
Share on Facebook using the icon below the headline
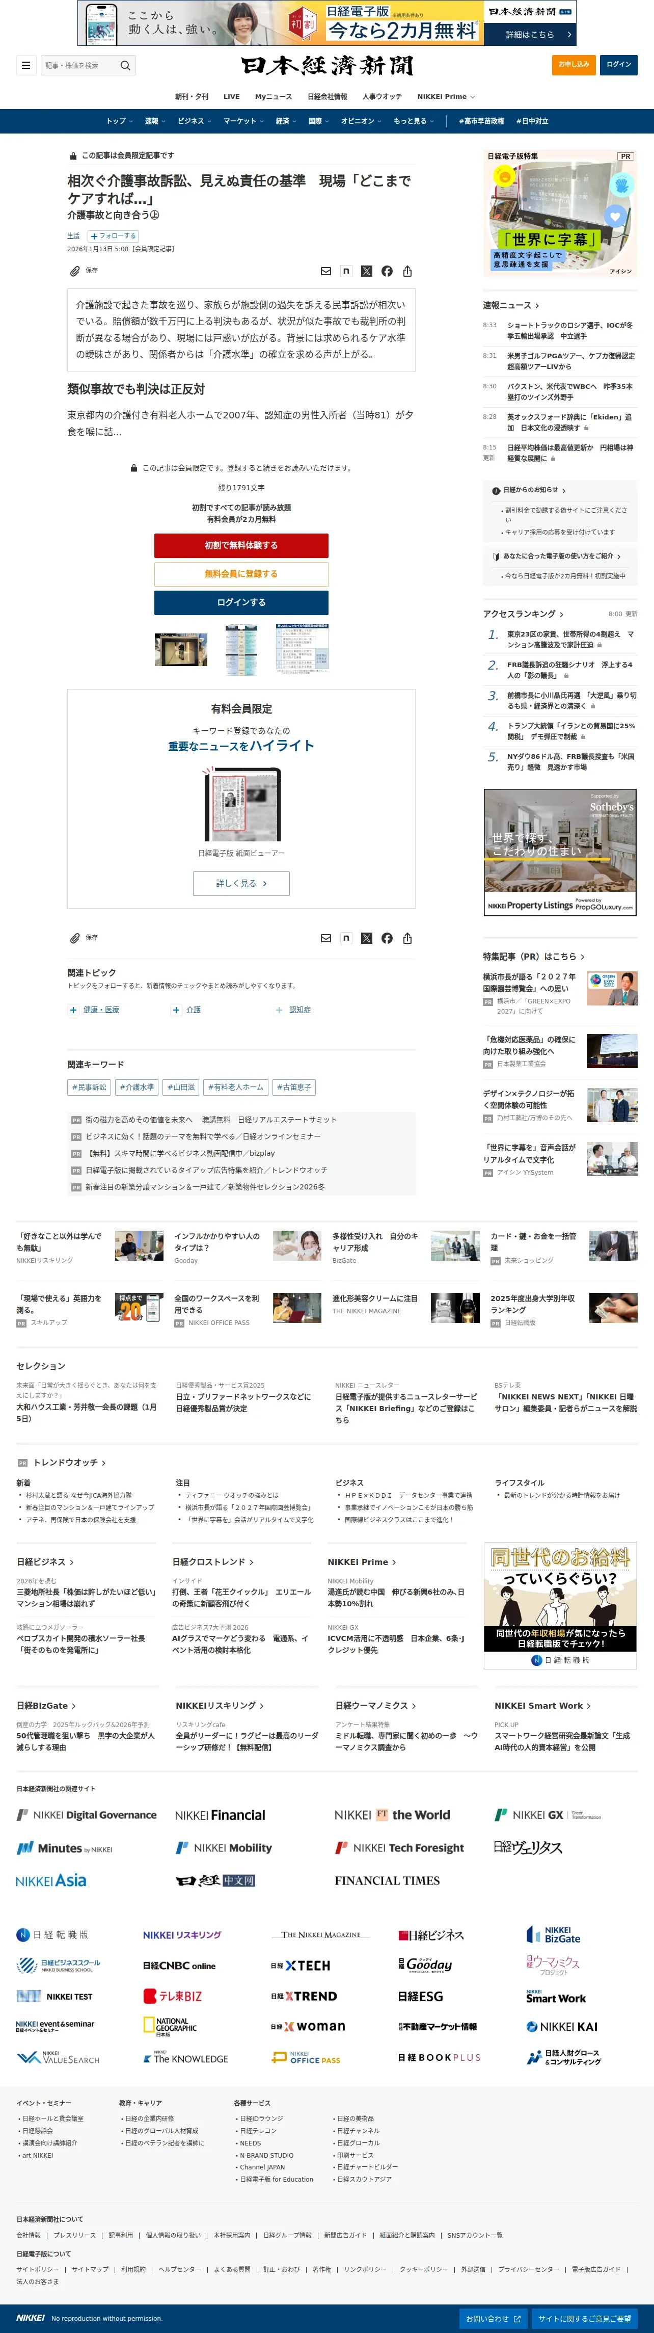(x=387, y=271)
